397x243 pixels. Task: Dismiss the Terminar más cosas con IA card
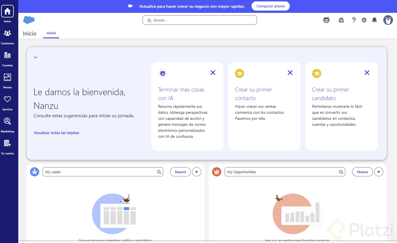[213, 73]
